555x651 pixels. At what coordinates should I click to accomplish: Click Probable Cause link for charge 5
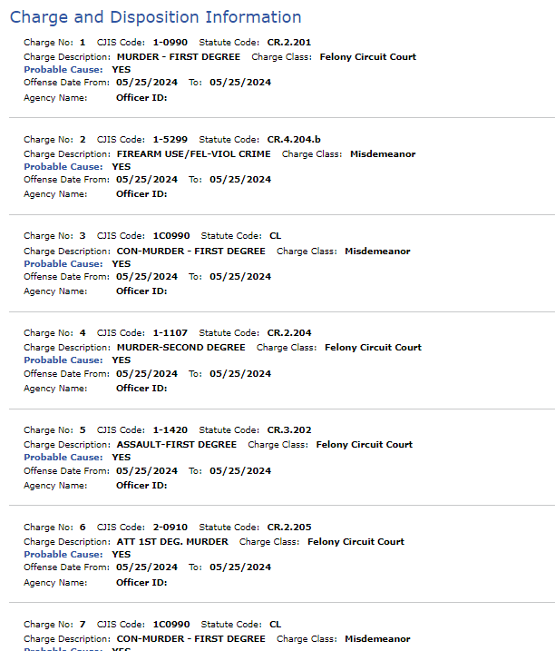(x=63, y=457)
